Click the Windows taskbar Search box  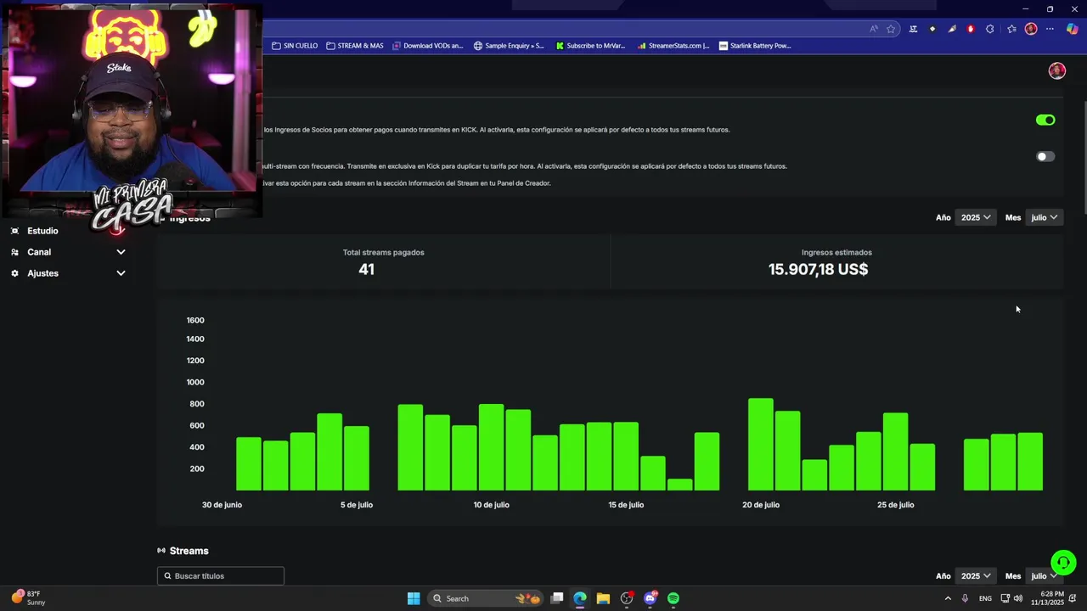[x=485, y=598]
